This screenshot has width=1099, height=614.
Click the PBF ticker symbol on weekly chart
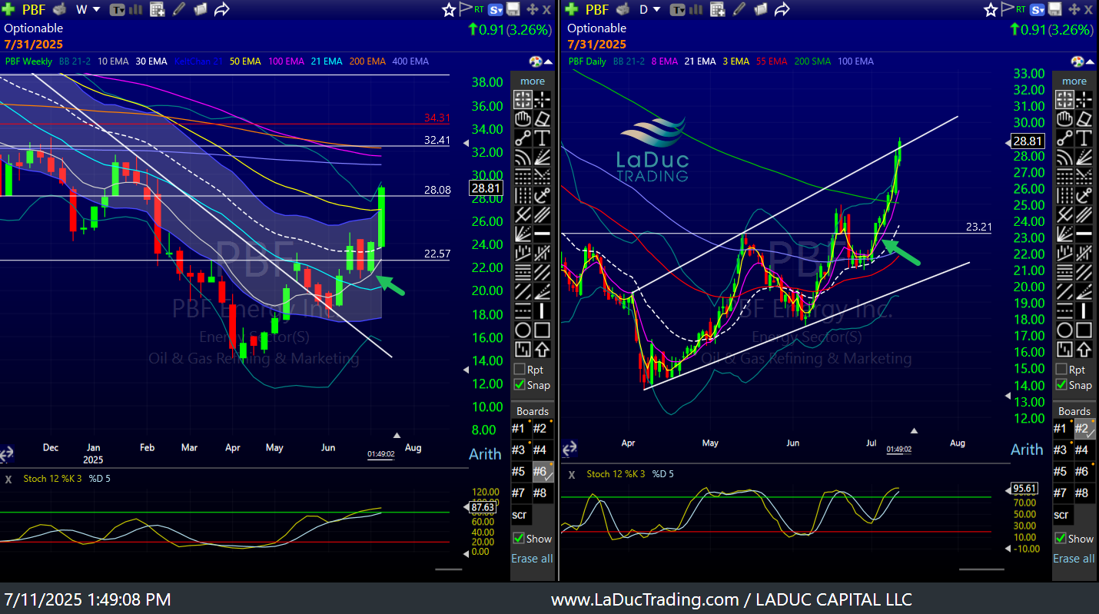(34, 9)
